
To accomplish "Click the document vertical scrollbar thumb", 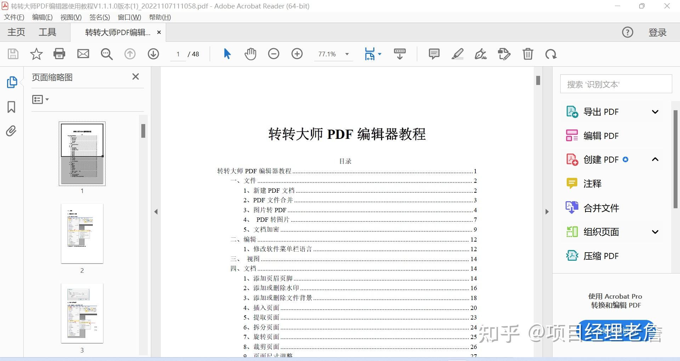I will (538, 80).
